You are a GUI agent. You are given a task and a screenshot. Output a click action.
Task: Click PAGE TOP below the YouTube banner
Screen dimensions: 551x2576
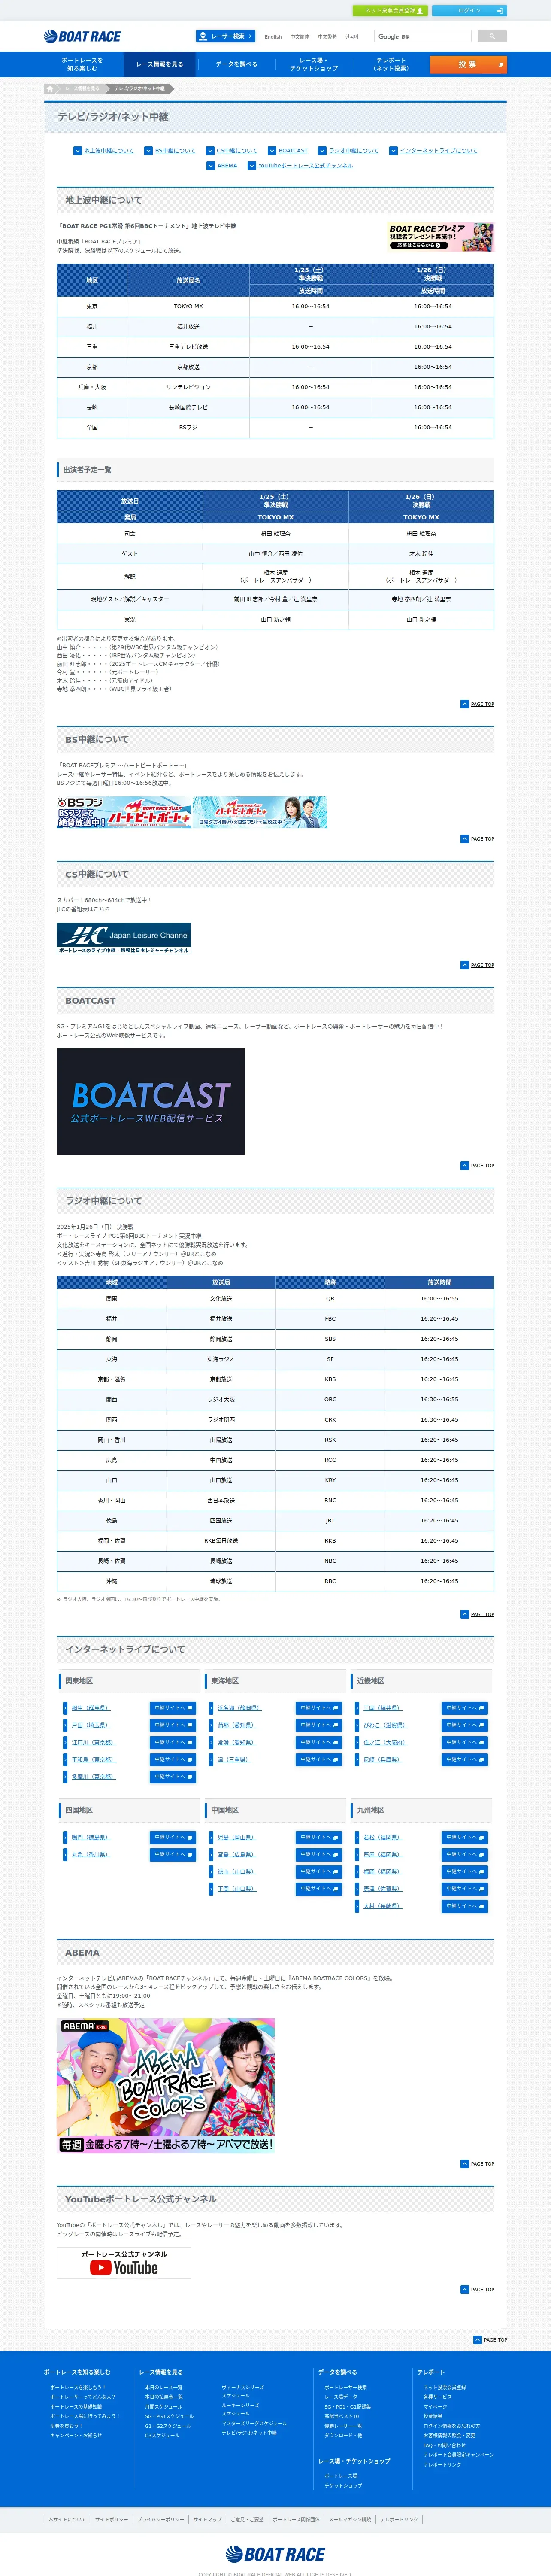477,2289
